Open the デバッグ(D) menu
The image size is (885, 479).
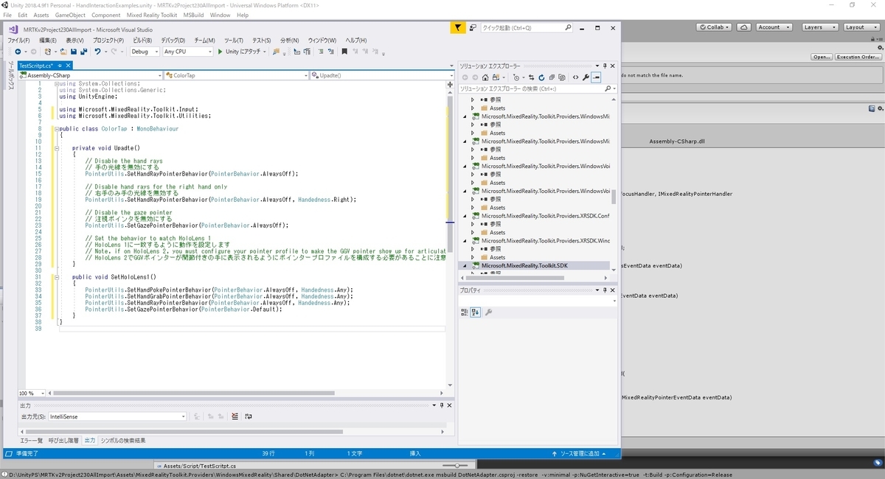pos(173,40)
